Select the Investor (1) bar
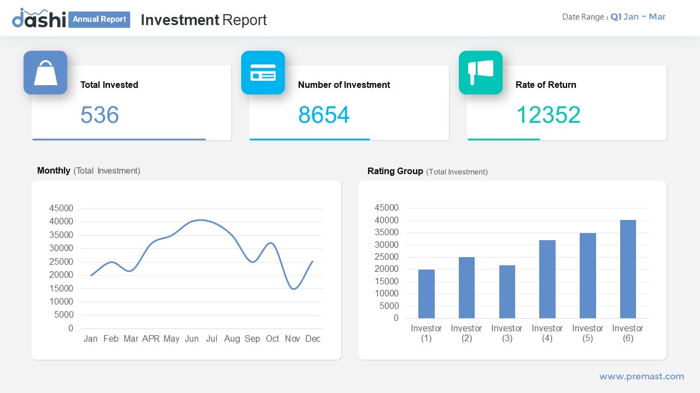Image resolution: width=700 pixels, height=393 pixels. click(x=427, y=294)
